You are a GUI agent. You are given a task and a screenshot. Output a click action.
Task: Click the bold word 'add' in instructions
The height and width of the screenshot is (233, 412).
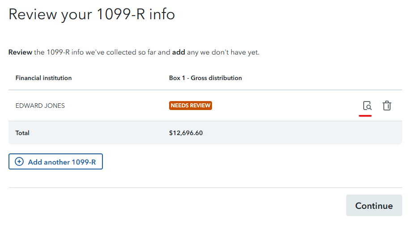[x=178, y=52]
